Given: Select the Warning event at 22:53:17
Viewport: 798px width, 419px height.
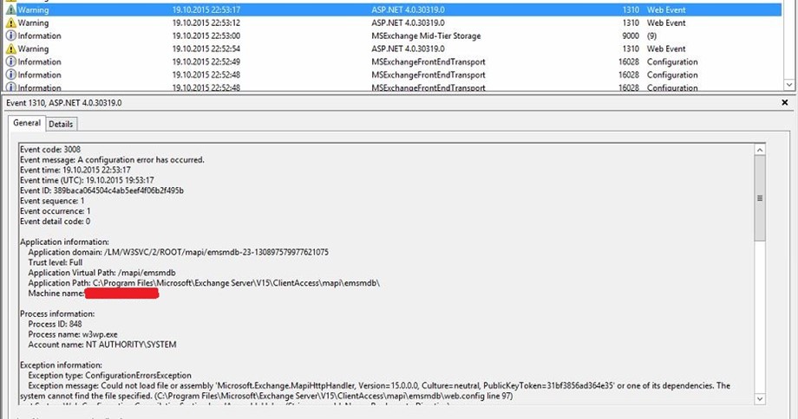Looking at the screenshot, I should point(393,10).
